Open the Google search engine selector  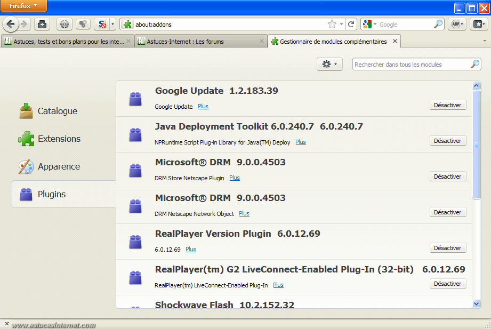[369, 24]
